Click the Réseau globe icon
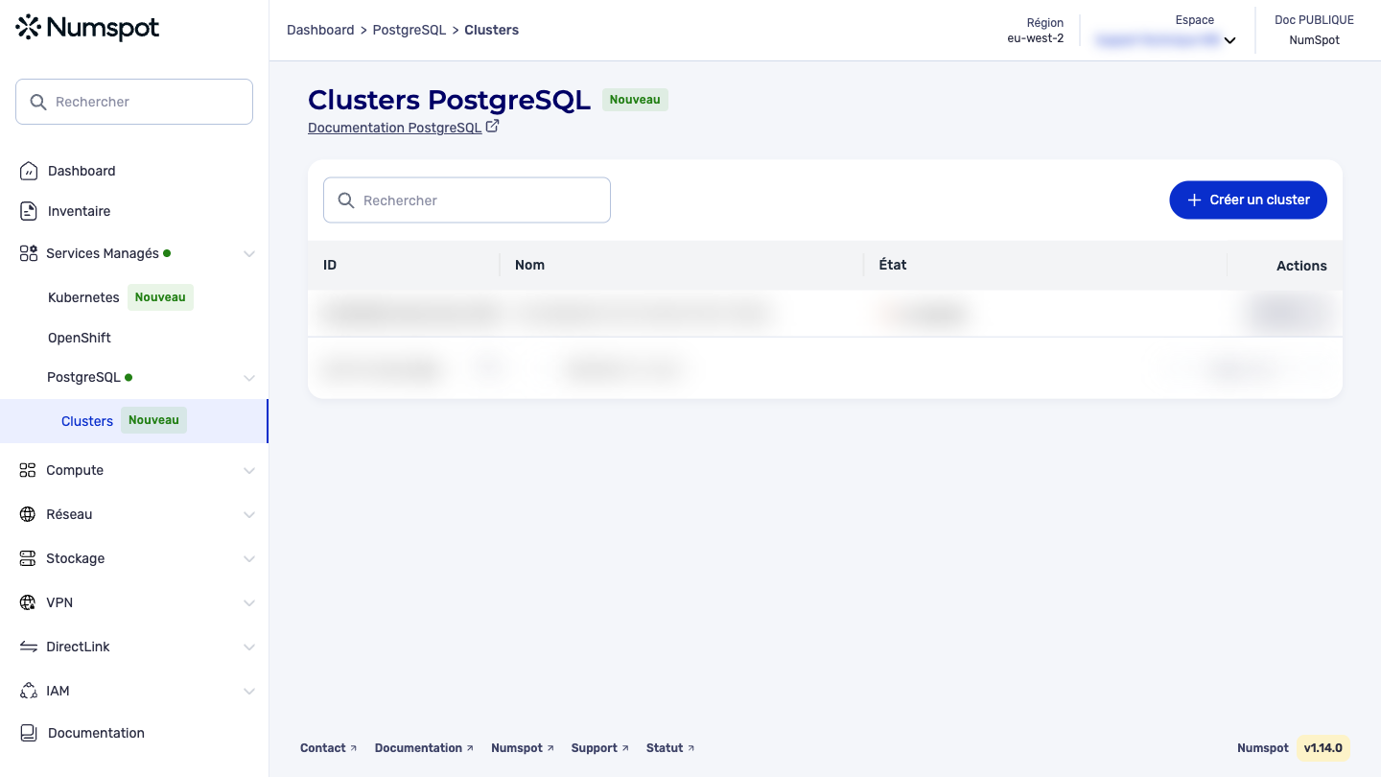This screenshot has height=777, width=1381. click(x=28, y=514)
